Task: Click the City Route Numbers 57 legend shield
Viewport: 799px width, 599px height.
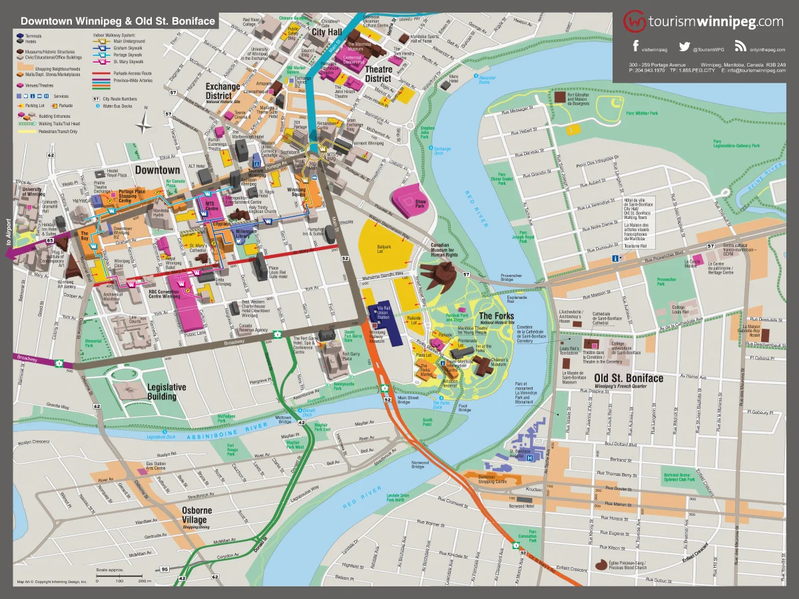Action: 96,99
